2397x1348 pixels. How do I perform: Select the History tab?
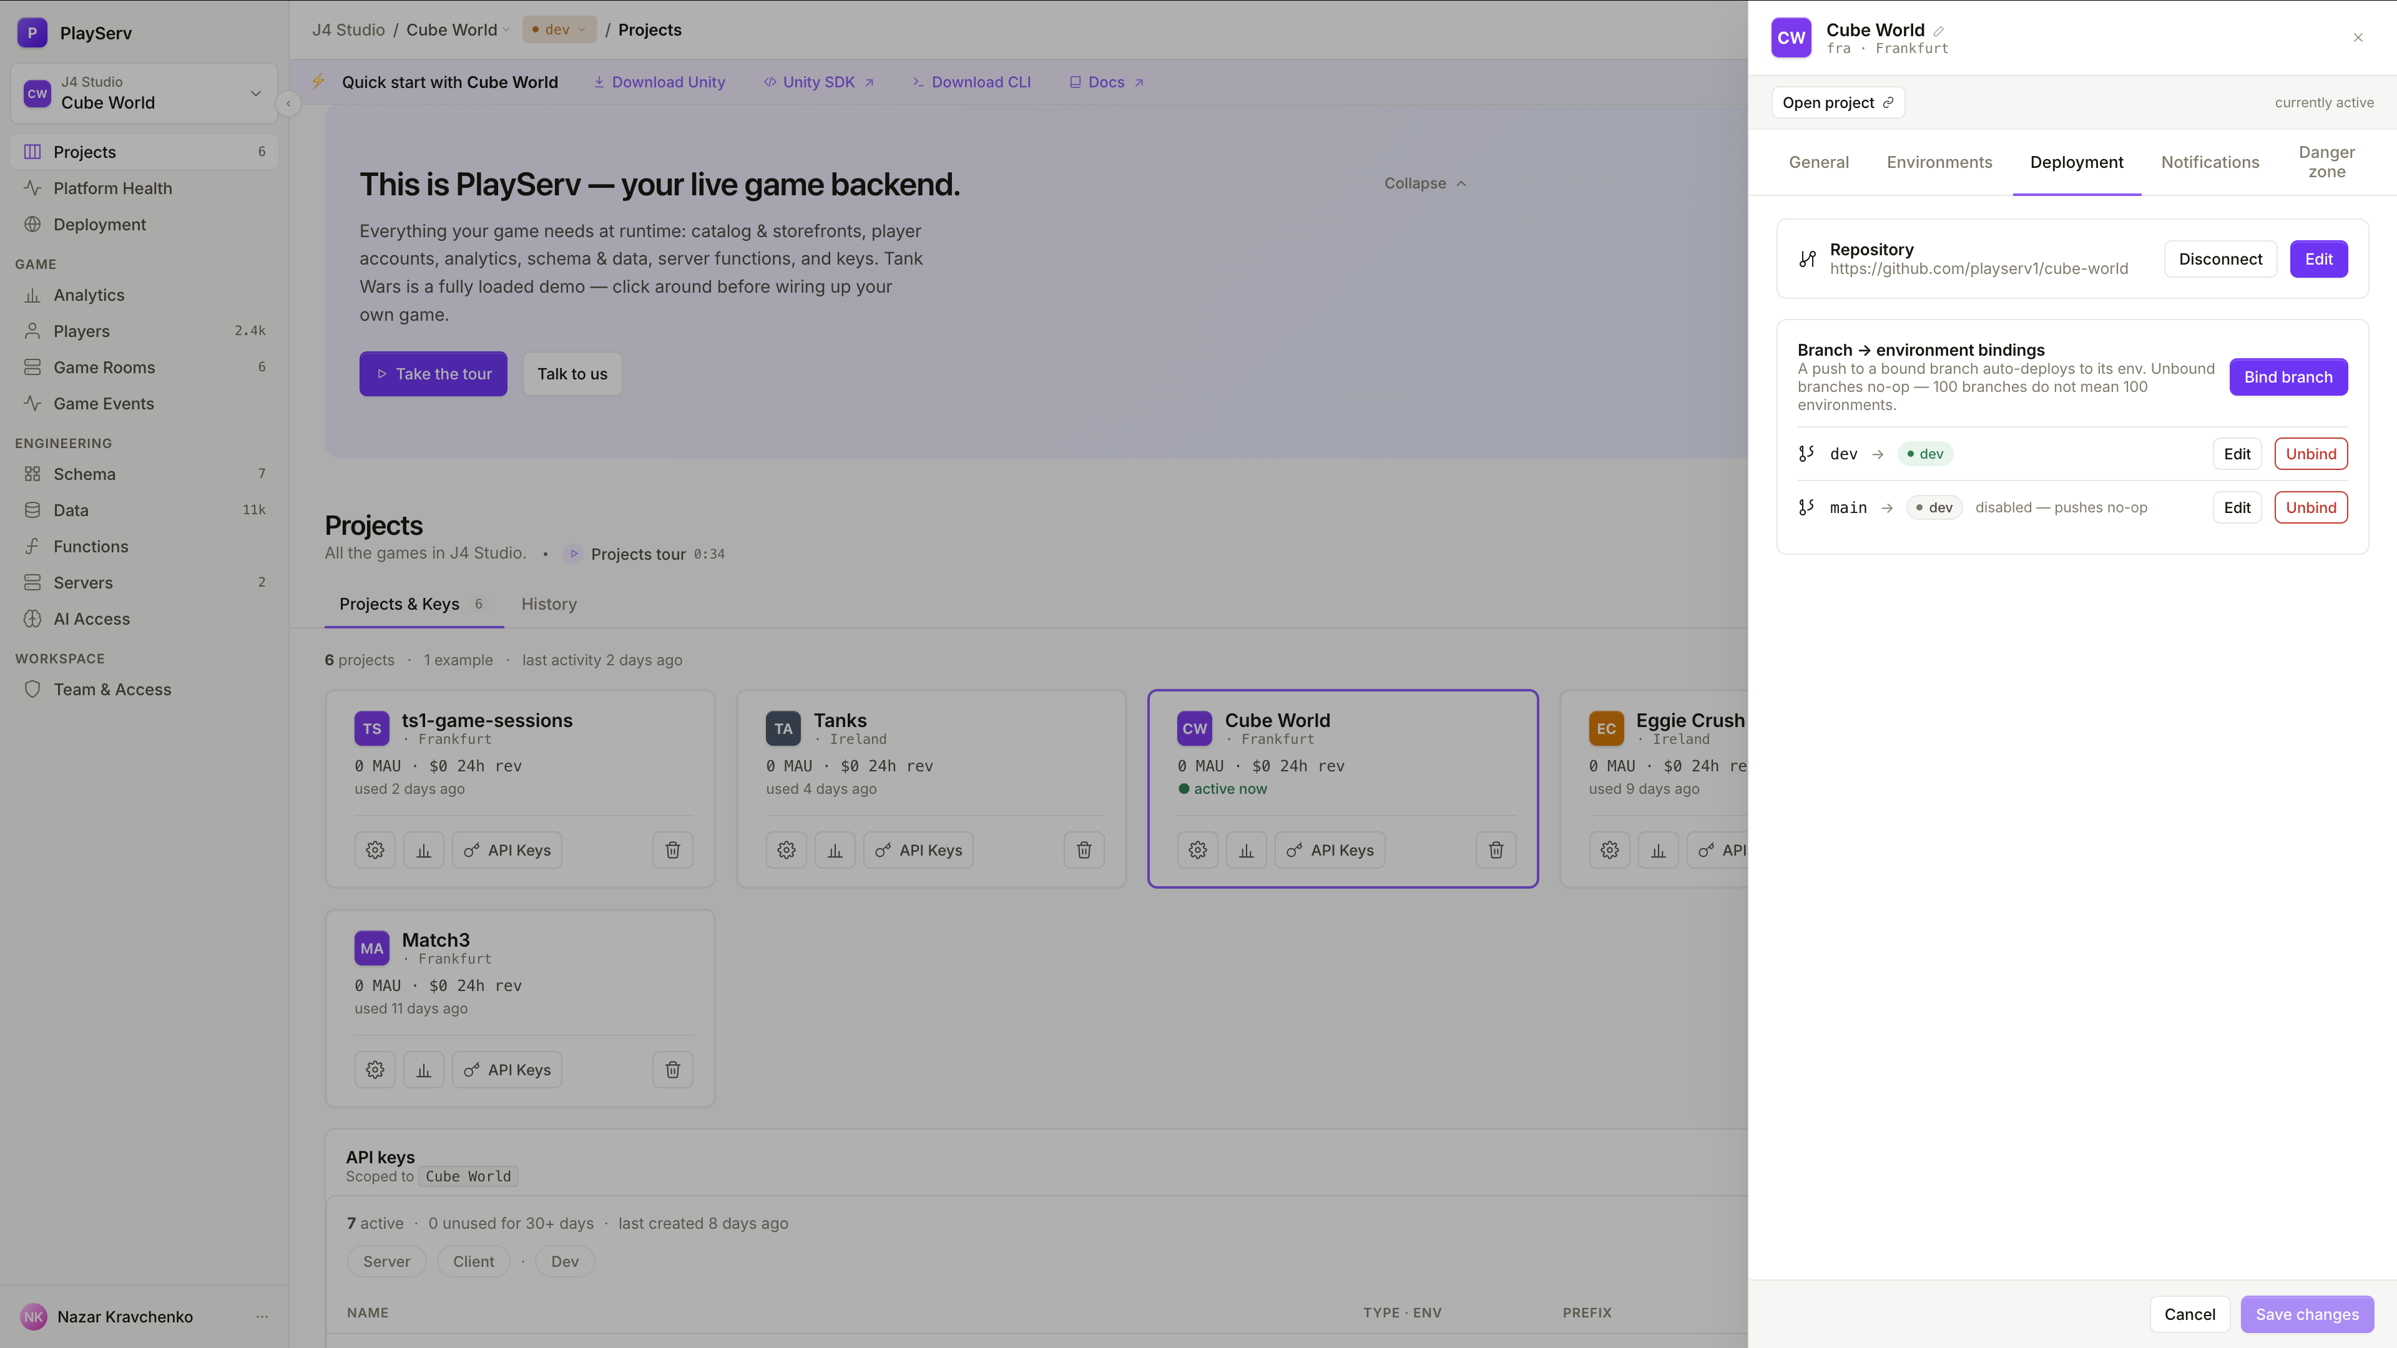549,603
